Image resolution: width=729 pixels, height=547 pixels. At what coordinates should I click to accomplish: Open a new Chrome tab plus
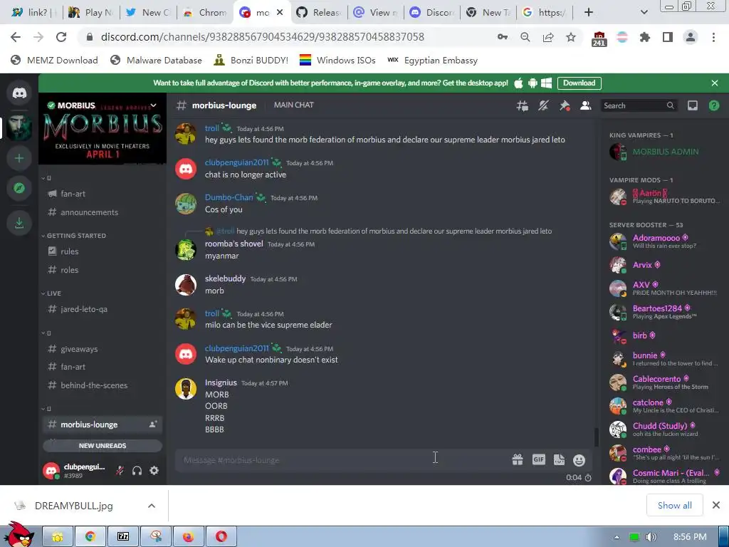589,12
